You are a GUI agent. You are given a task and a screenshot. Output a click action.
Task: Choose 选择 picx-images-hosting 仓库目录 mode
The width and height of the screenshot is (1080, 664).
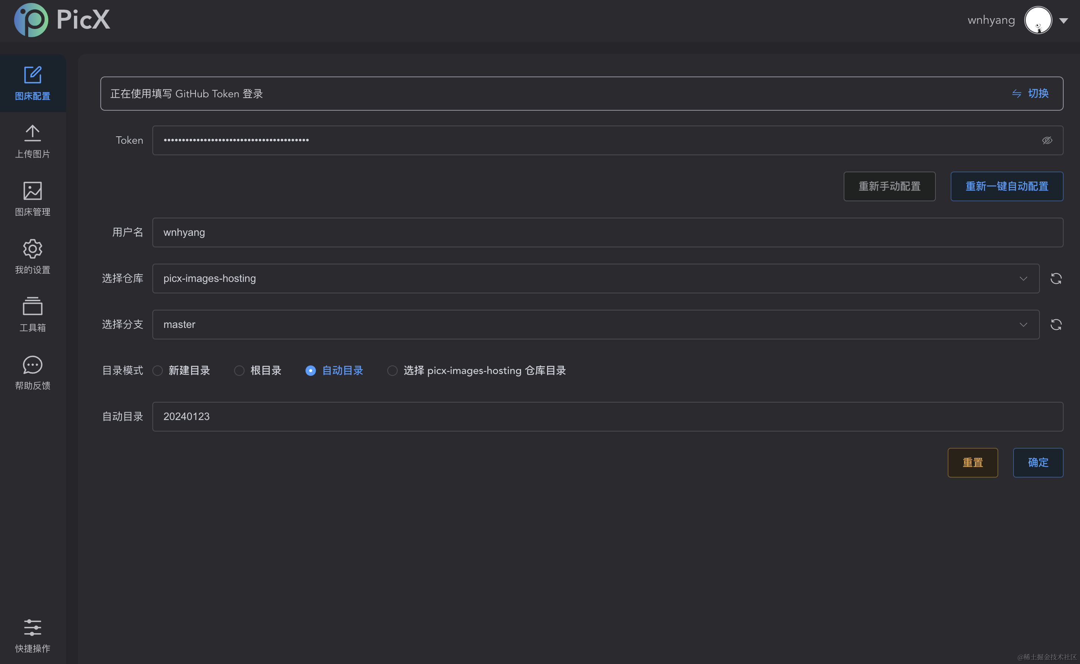coord(392,371)
